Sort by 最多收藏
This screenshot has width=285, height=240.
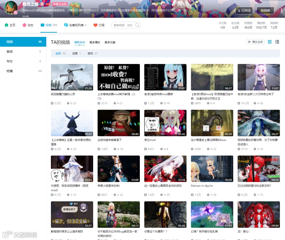(110, 42)
